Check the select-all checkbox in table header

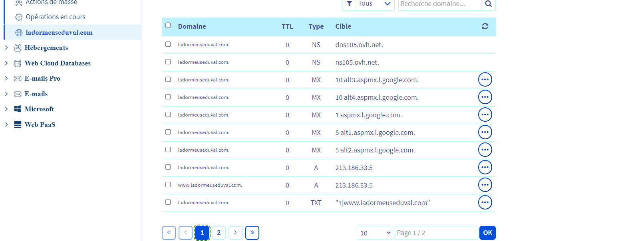[168, 25]
